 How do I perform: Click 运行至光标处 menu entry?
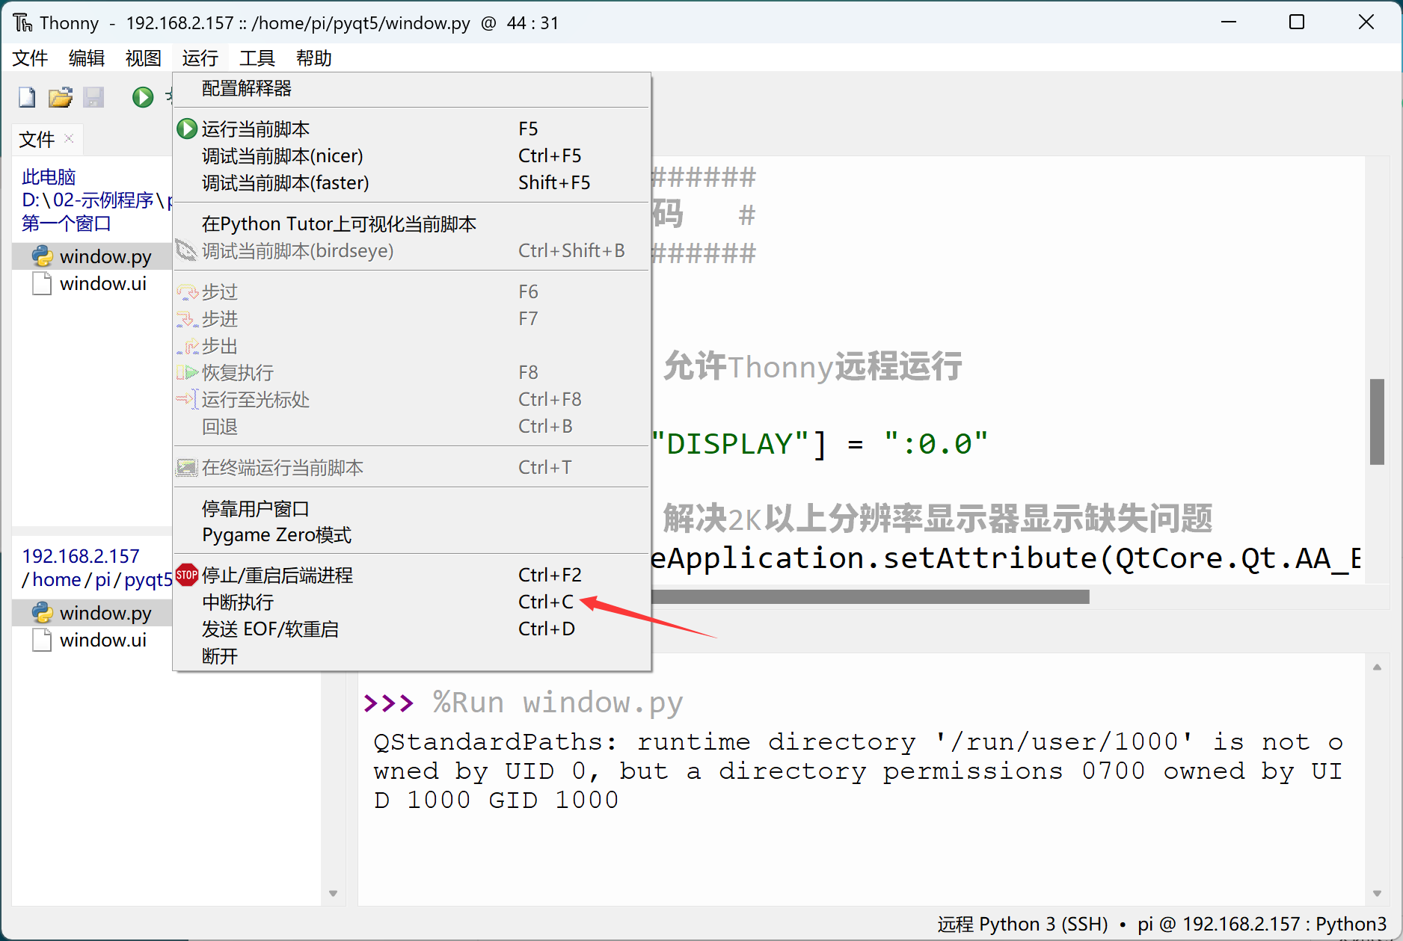[411, 400]
